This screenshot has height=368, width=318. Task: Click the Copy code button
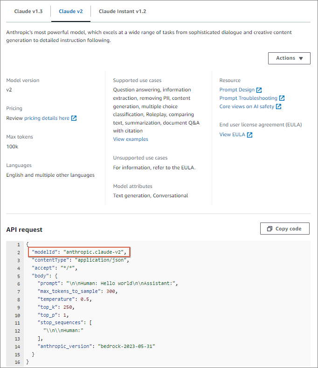click(x=285, y=229)
